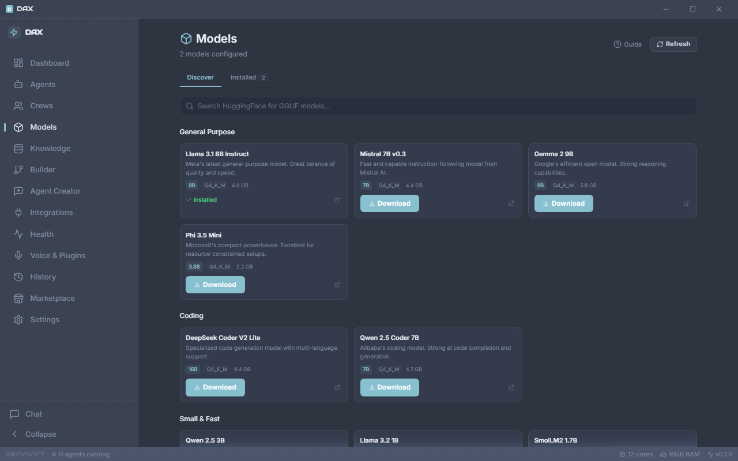Click the Integrations plug icon
Viewport: 738px width, 461px height.
[18, 212]
